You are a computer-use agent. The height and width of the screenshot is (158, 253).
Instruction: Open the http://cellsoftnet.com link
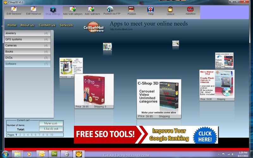[x=121, y=29]
